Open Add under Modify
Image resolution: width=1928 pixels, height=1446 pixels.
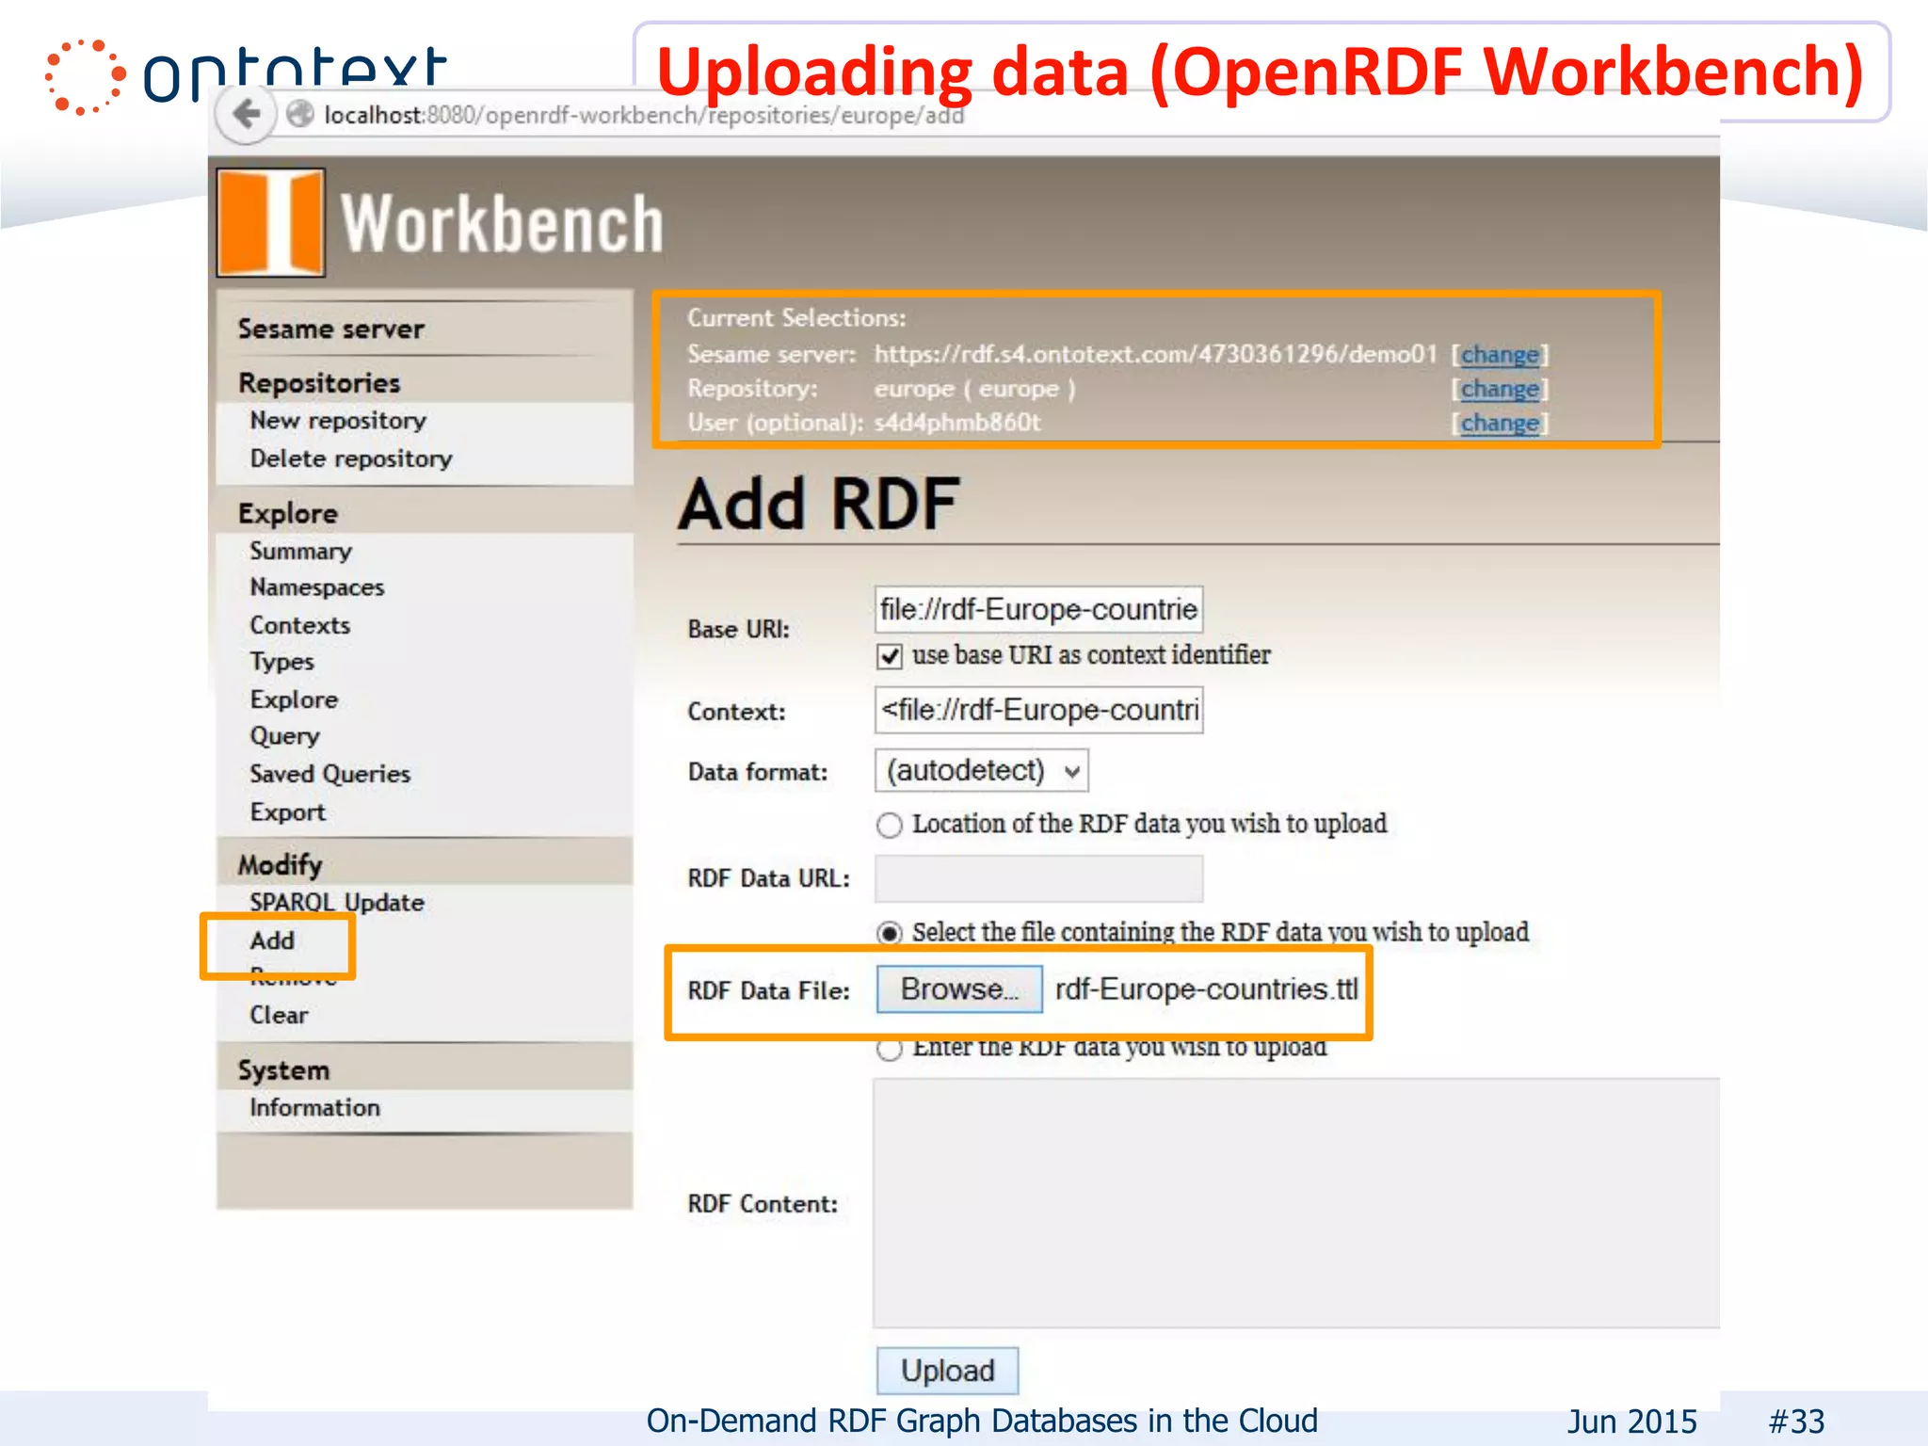(272, 940)
